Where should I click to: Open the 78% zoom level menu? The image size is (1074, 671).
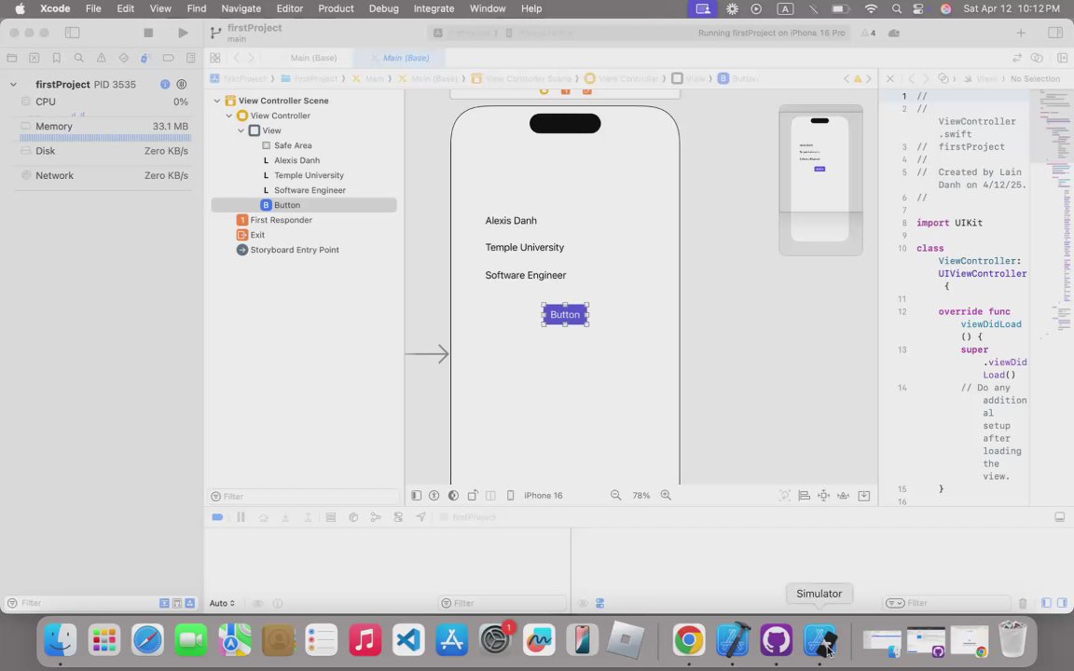[641, 495]
